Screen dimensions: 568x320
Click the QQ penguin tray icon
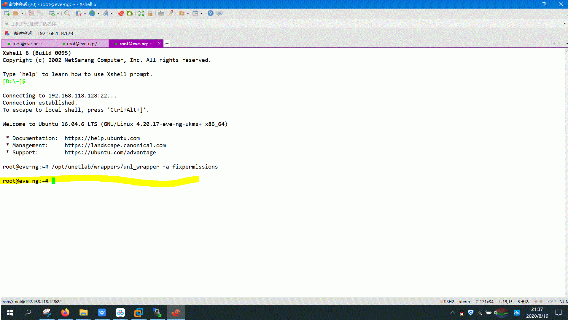pos(462,313)
